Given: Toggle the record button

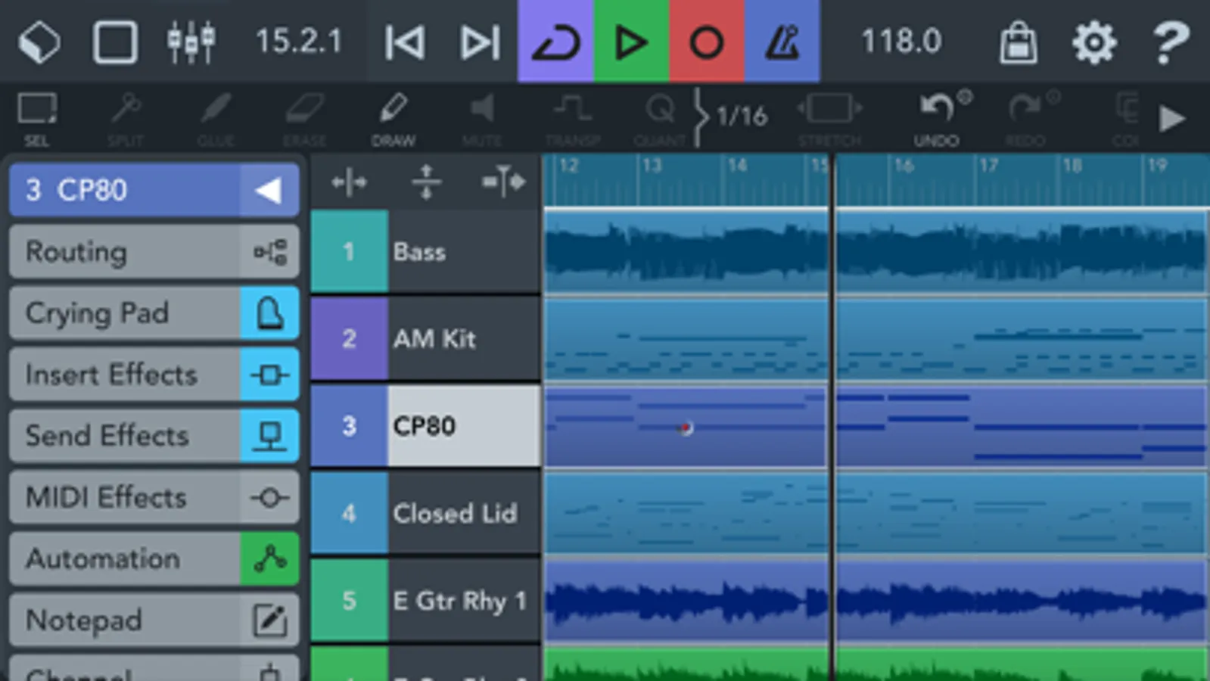Looking at the screenshot, I should [x=707, y=41].
